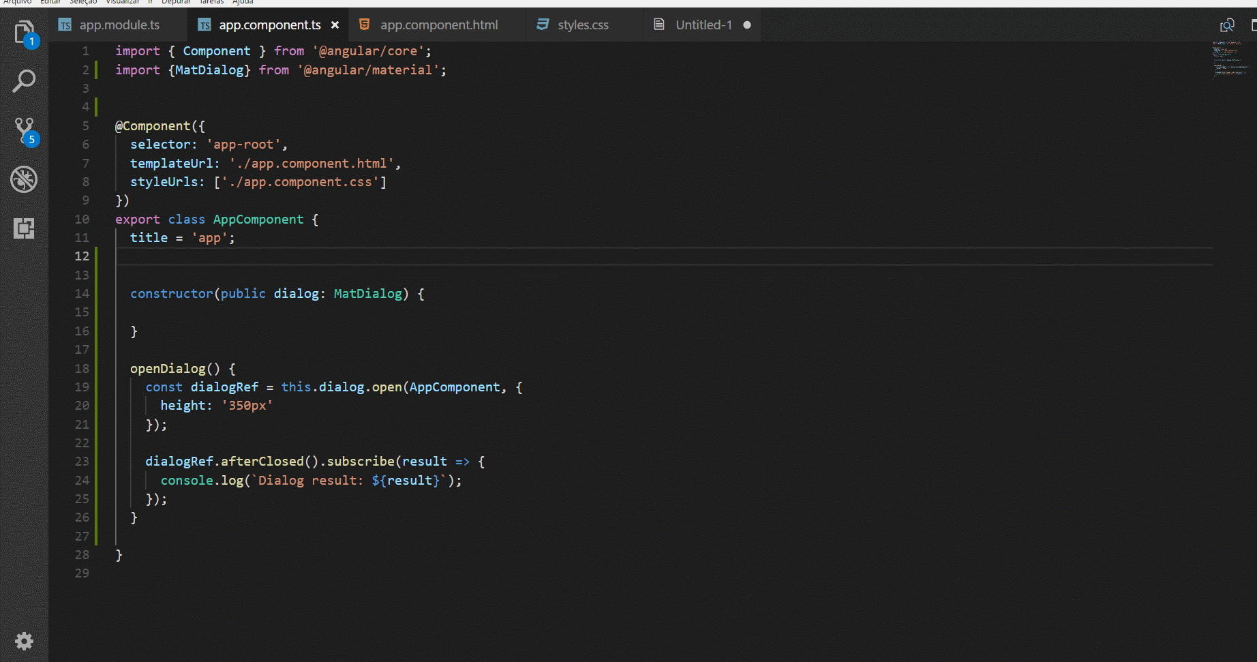Select the Debug icon in the activity bar

(24, 179)
